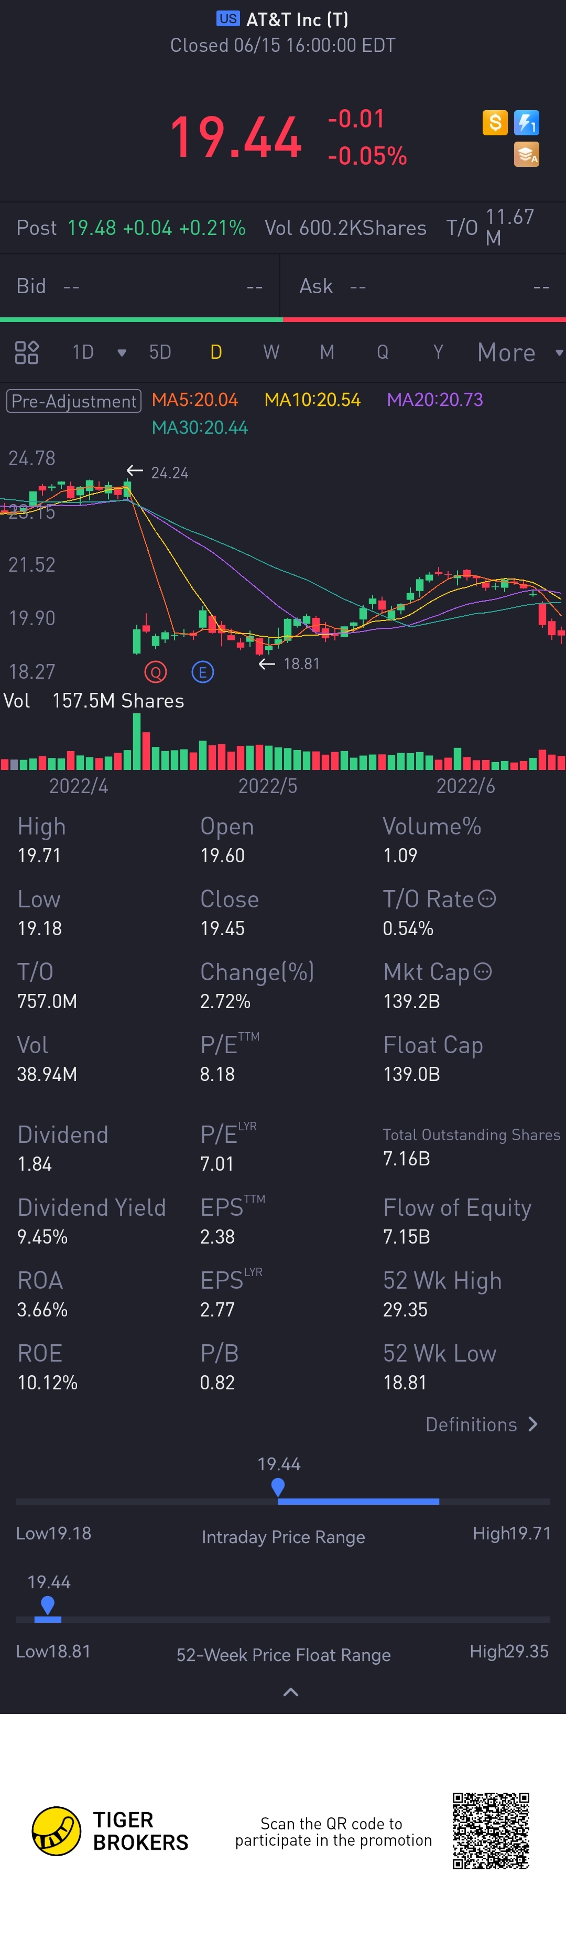Switch to the 5D chart tab
Image resolution: width=566 pixels, height=1949 pixels.
click(x=160, y=352)
